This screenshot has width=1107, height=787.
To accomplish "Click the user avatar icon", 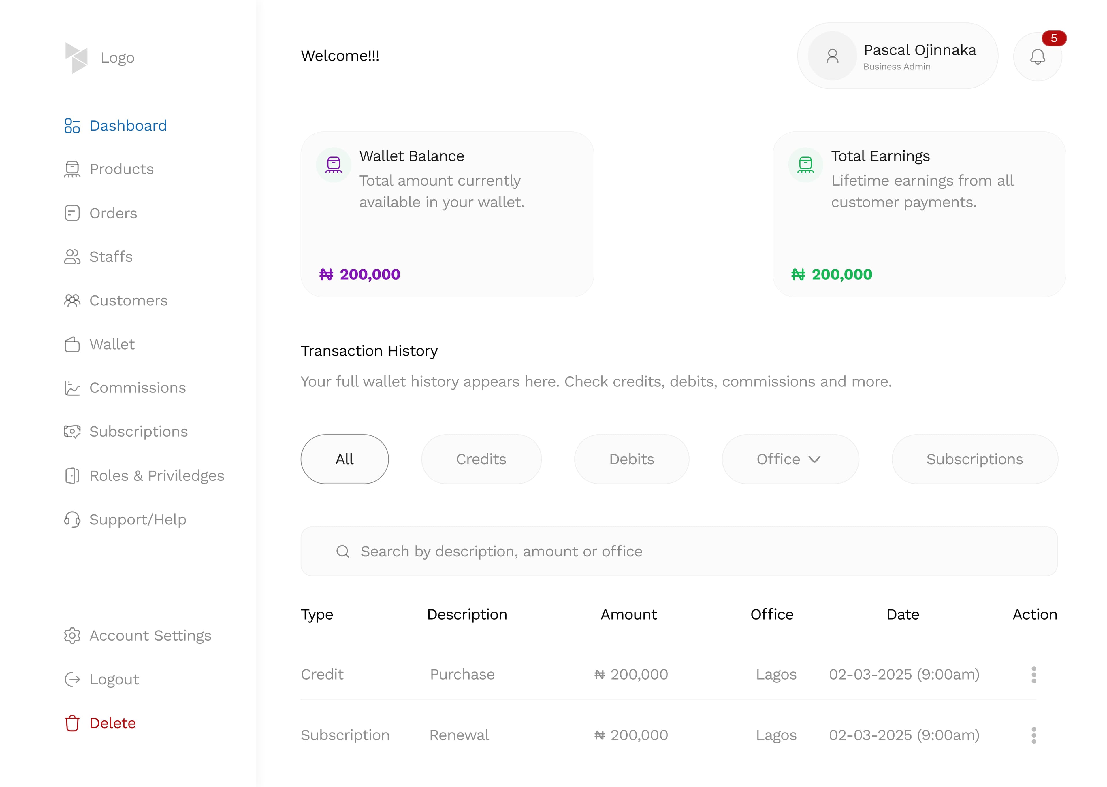I will 832,56.
